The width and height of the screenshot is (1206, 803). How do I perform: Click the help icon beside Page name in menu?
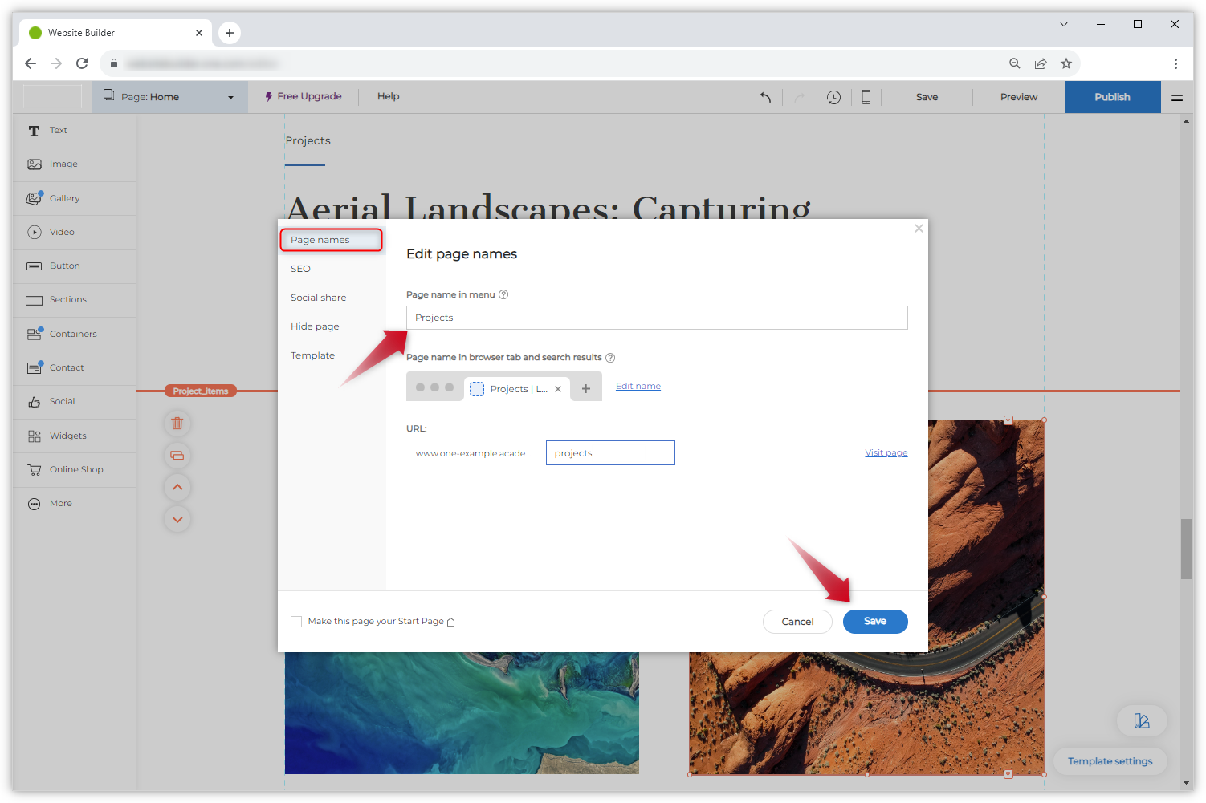(503, 294)
